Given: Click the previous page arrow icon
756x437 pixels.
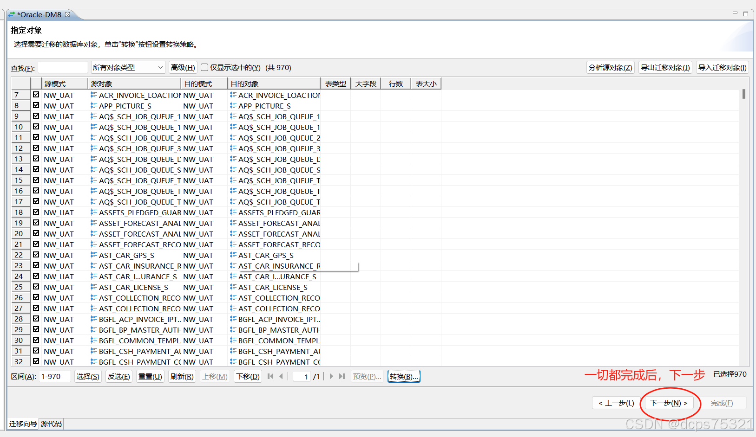Looking at the screenshot, I should pos(281,376).
